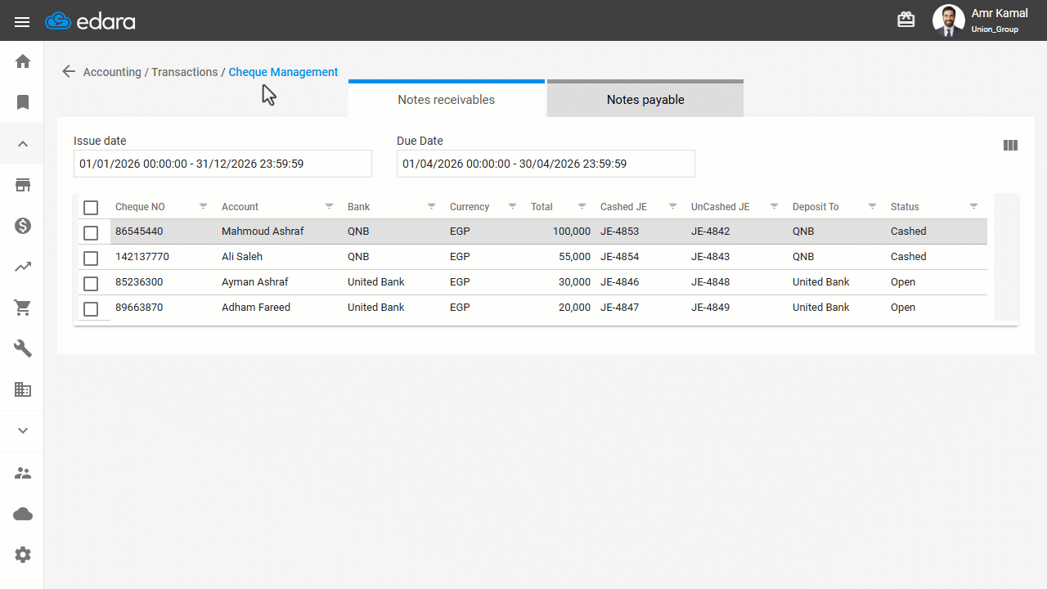The height and width of the screenshot is (589, 1047).
Task: Check the box for cheque 89663870
Action: (91, 309)
